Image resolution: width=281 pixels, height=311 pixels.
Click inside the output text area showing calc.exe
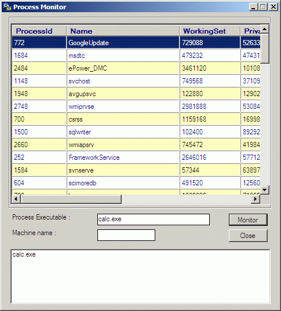click(140, 276)
